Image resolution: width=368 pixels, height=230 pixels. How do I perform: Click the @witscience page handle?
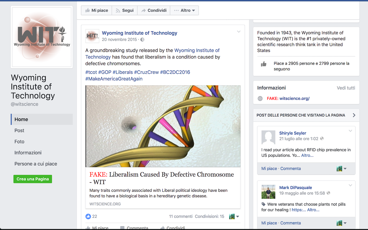24,104
